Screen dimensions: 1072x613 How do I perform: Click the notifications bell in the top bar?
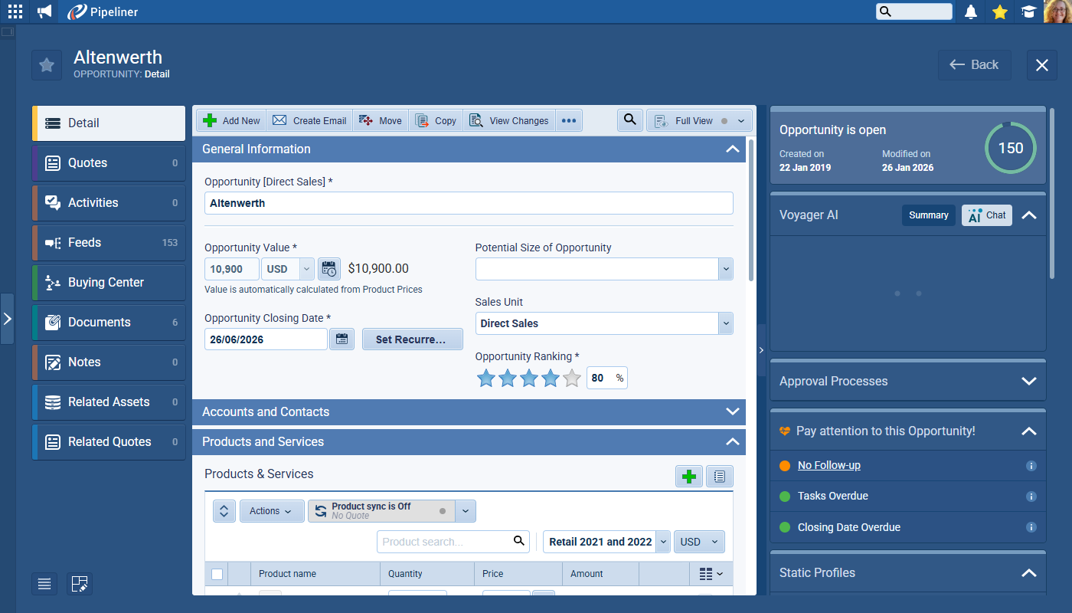click(970, 11)
